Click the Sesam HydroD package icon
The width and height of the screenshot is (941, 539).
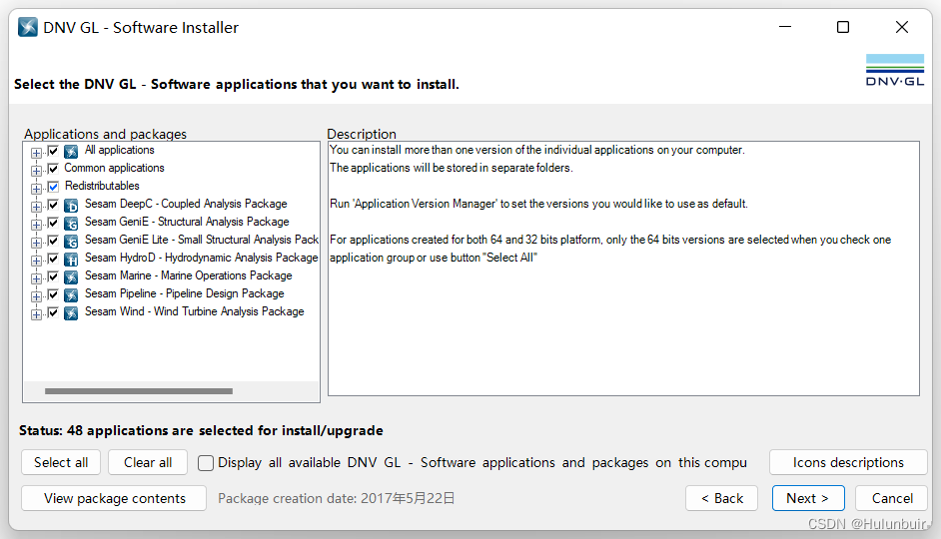(71, 260)
